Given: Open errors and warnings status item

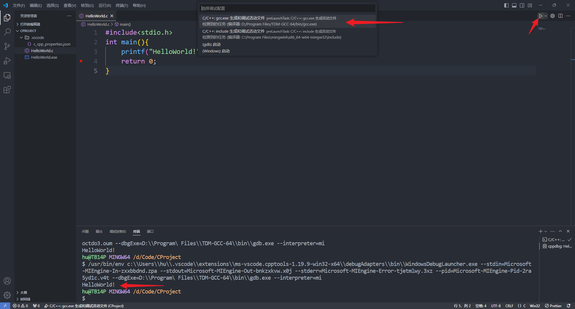Looking at the screenshot, I should point(20,306).
